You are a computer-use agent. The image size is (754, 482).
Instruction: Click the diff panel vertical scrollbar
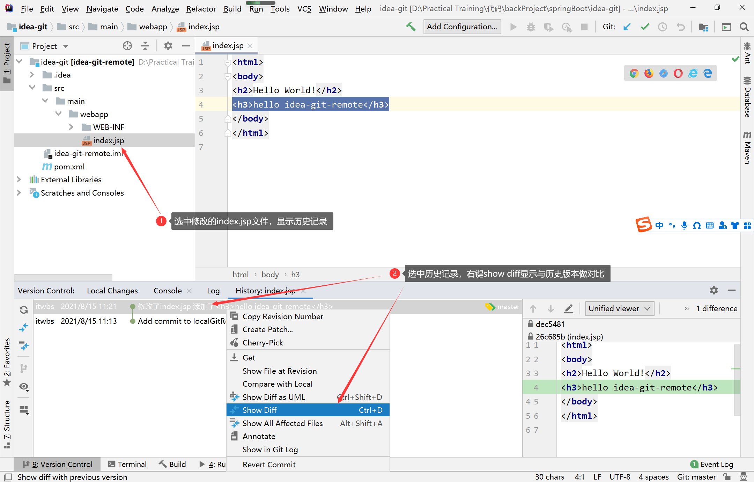tap(737, 380)
